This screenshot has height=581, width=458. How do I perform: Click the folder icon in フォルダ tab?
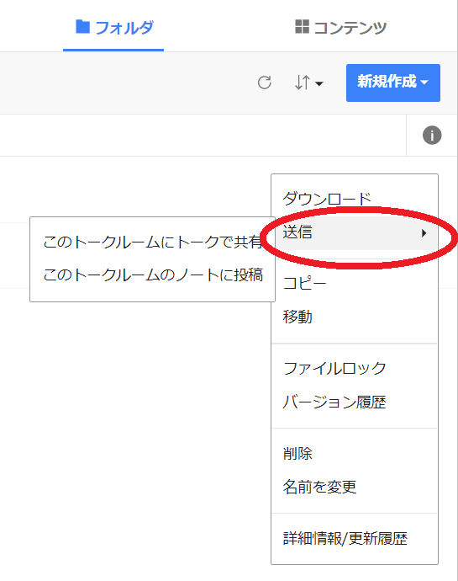(x=83, y=27)
